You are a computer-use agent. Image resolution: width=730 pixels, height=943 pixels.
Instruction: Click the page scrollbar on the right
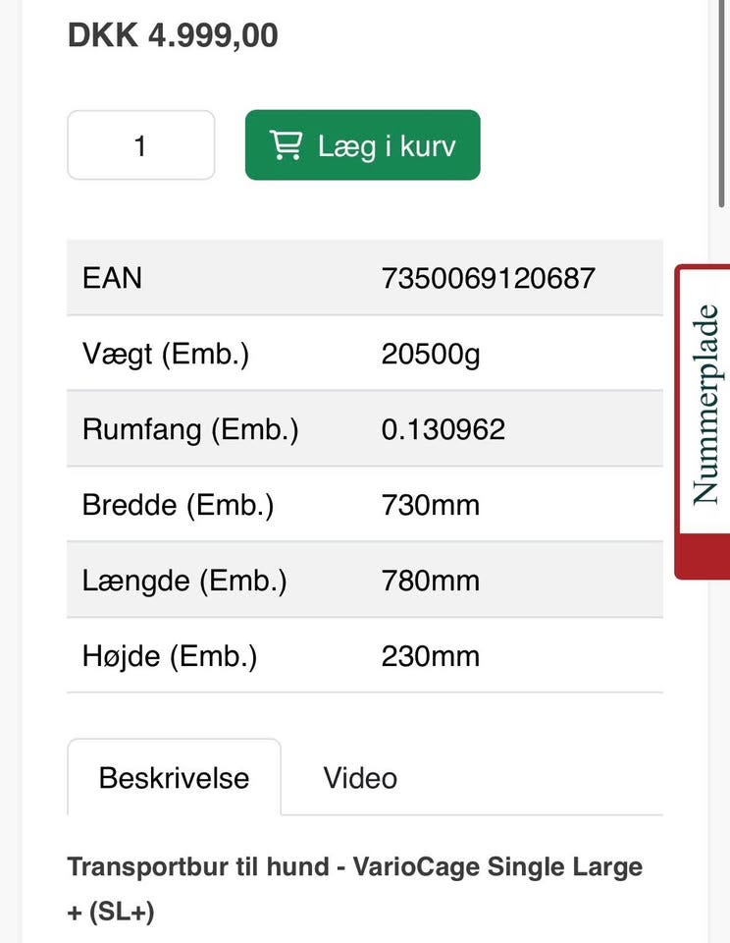723,98
